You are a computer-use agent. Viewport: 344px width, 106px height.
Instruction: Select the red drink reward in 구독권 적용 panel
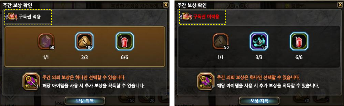[x=125, y=41]
